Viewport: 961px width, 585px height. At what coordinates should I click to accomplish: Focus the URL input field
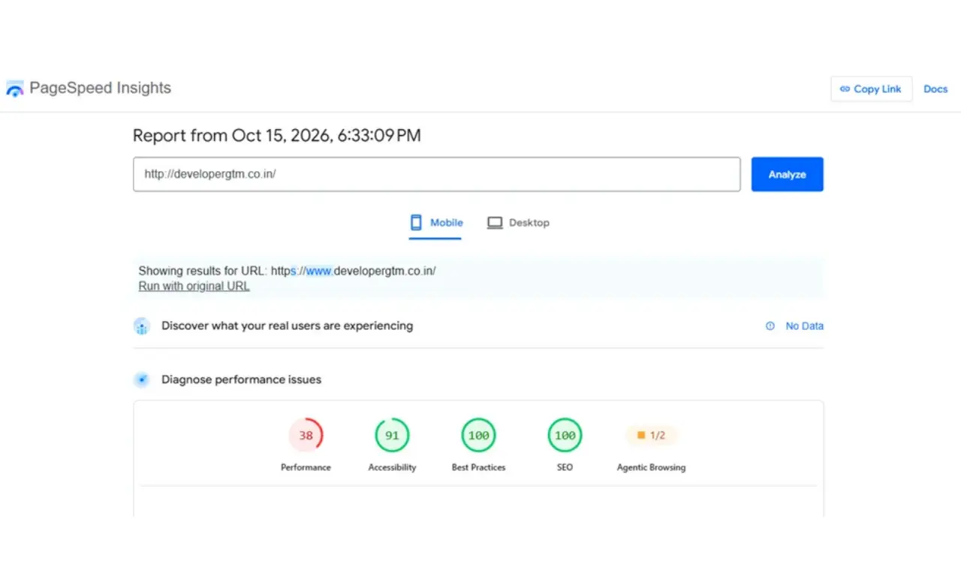[x=437, y=174]
